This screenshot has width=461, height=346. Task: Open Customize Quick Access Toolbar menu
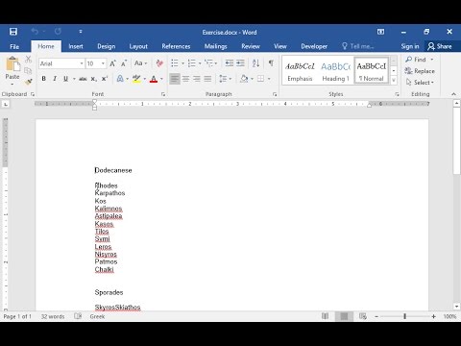click(81, 32)
